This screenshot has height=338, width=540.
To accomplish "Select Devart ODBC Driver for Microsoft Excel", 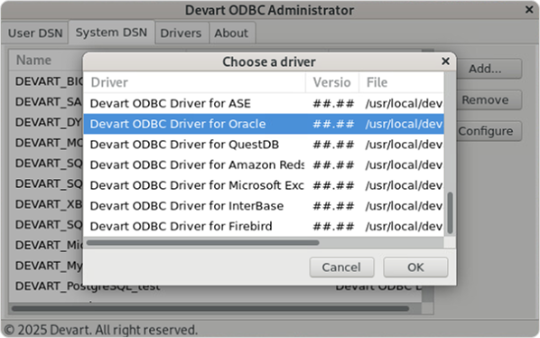I will coord(264,185).
